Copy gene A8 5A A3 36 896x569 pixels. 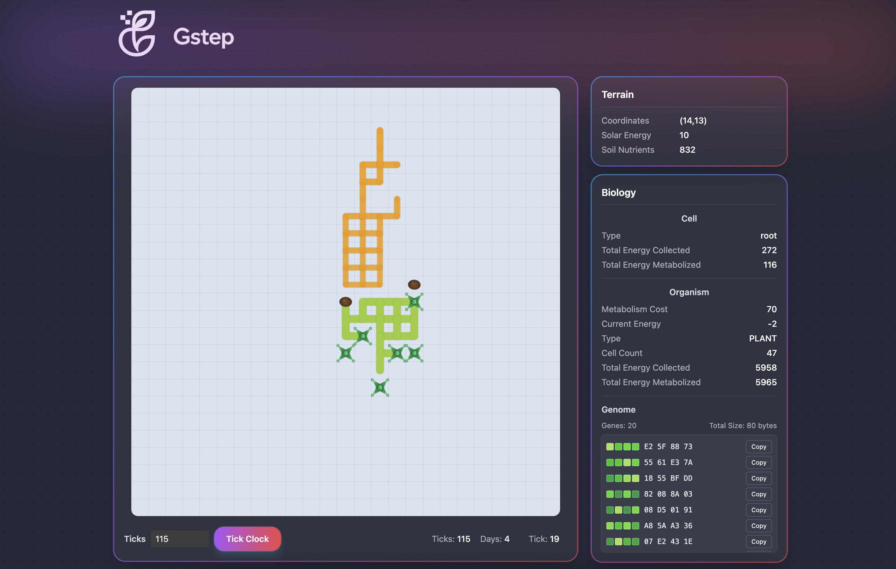(x=758, y=526)
